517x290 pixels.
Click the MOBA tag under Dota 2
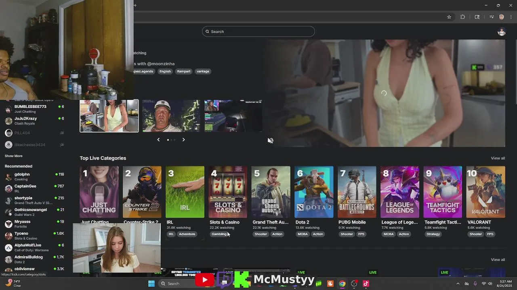(x=303, y=234)
